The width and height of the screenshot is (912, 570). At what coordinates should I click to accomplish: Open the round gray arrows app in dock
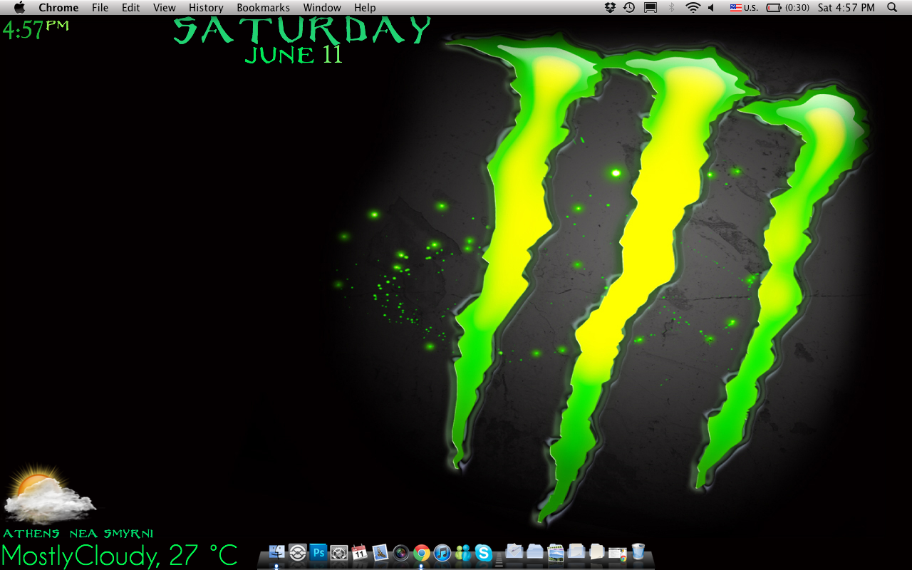coord(298,552)
